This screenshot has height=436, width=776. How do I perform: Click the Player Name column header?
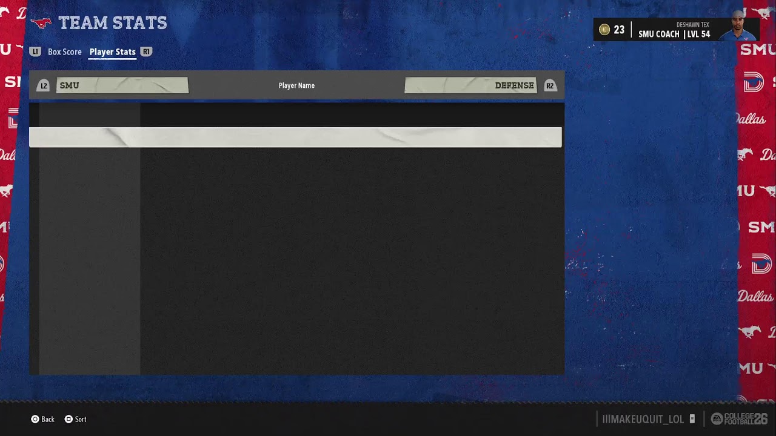pos(296,85)
